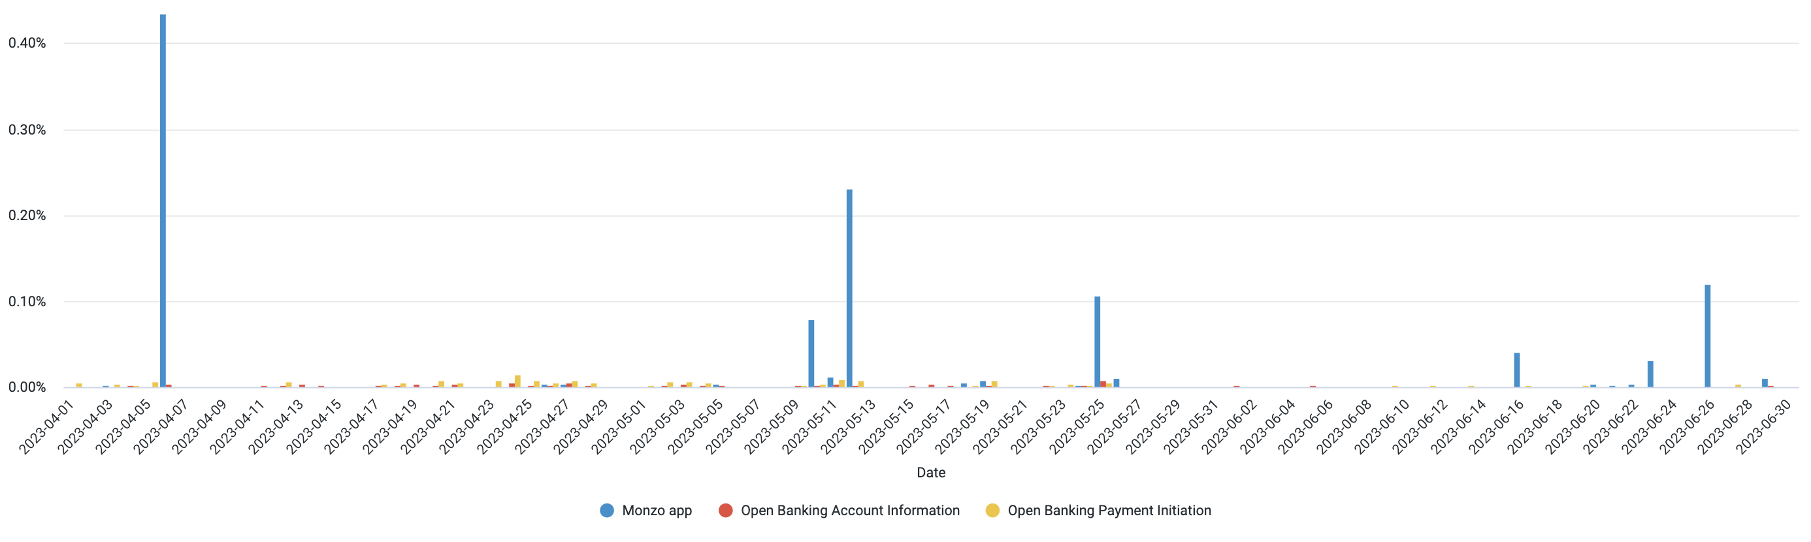
Task: Select the blue bar near 2023-05-25
Action: point(1098,342)
